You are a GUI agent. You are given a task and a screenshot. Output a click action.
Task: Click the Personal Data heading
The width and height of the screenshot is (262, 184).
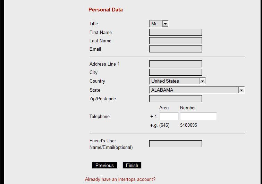pyautogui.click(x=105, y=10)
